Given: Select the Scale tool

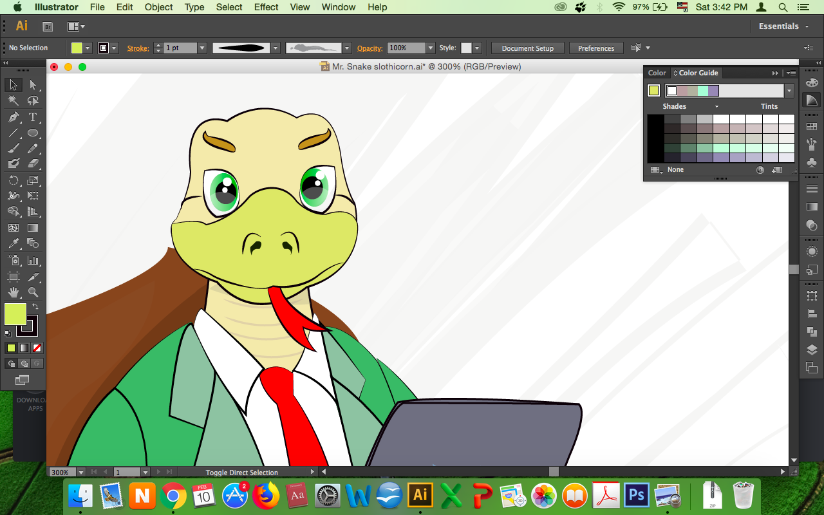Looking at the screenshot, I should pyautogui.click(x=33, y=180).
